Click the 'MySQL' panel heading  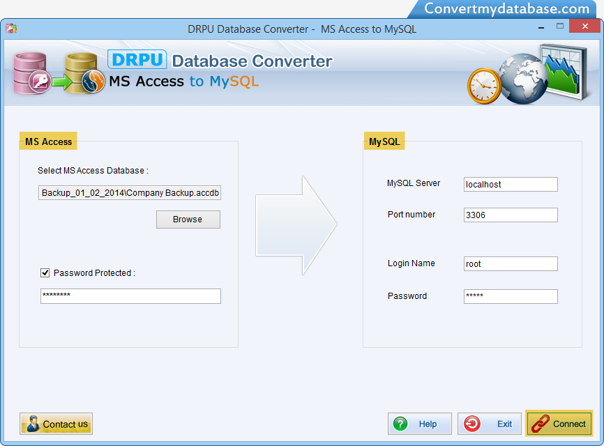tap(384, 141)
